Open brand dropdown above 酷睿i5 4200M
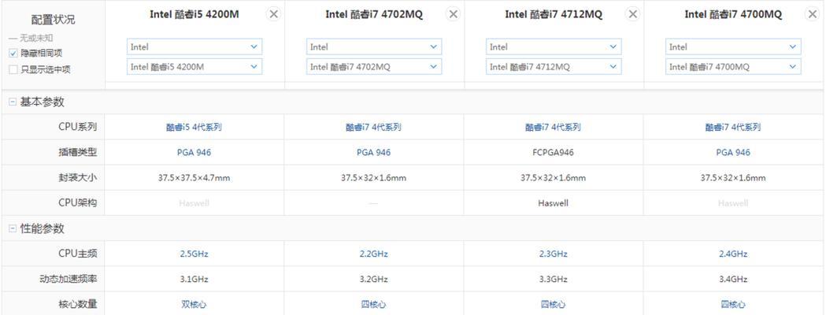Screen dimensions: 826x315 tap(194, 47)
